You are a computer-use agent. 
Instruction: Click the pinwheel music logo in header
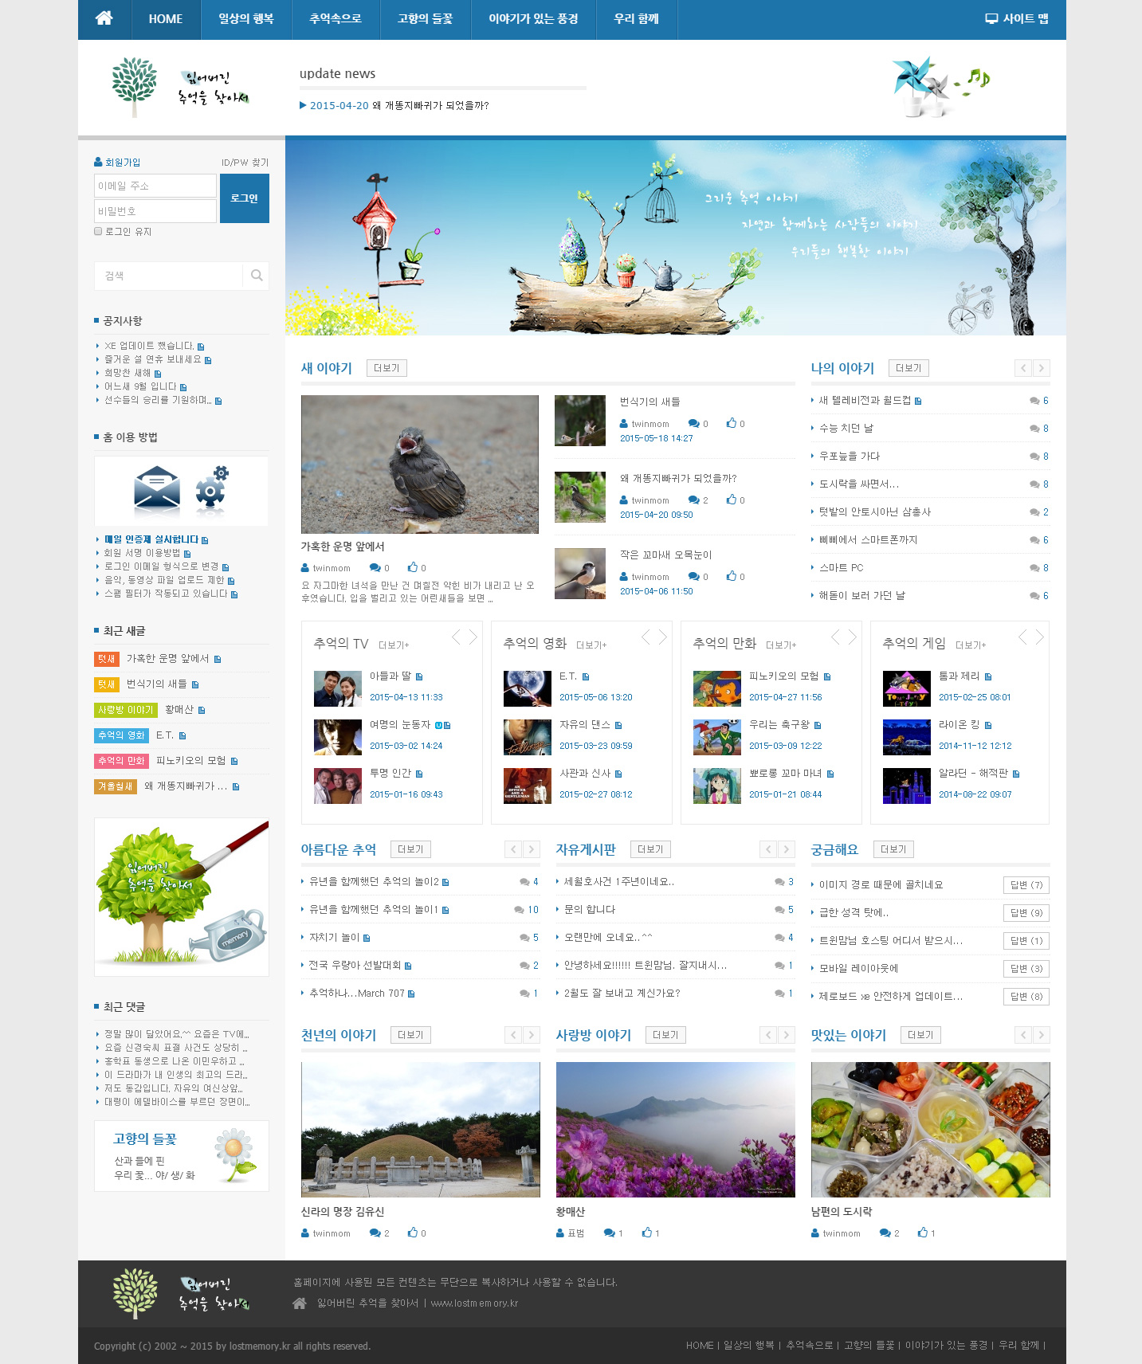tap(938, 87)
